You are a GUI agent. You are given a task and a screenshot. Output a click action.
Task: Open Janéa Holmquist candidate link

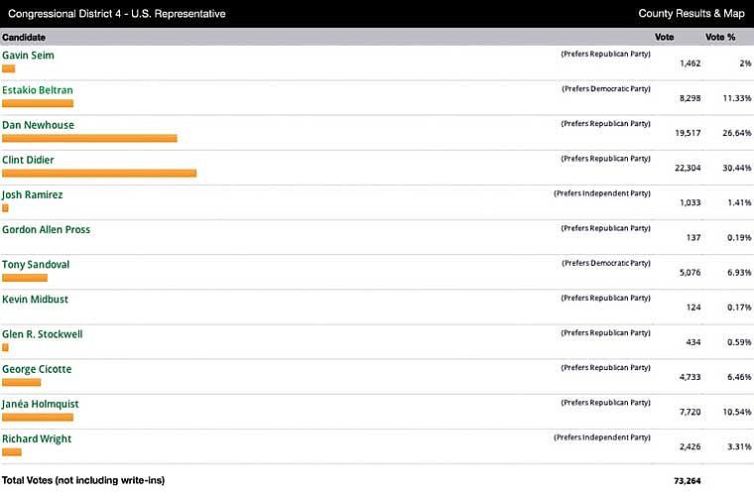point(41,404)
